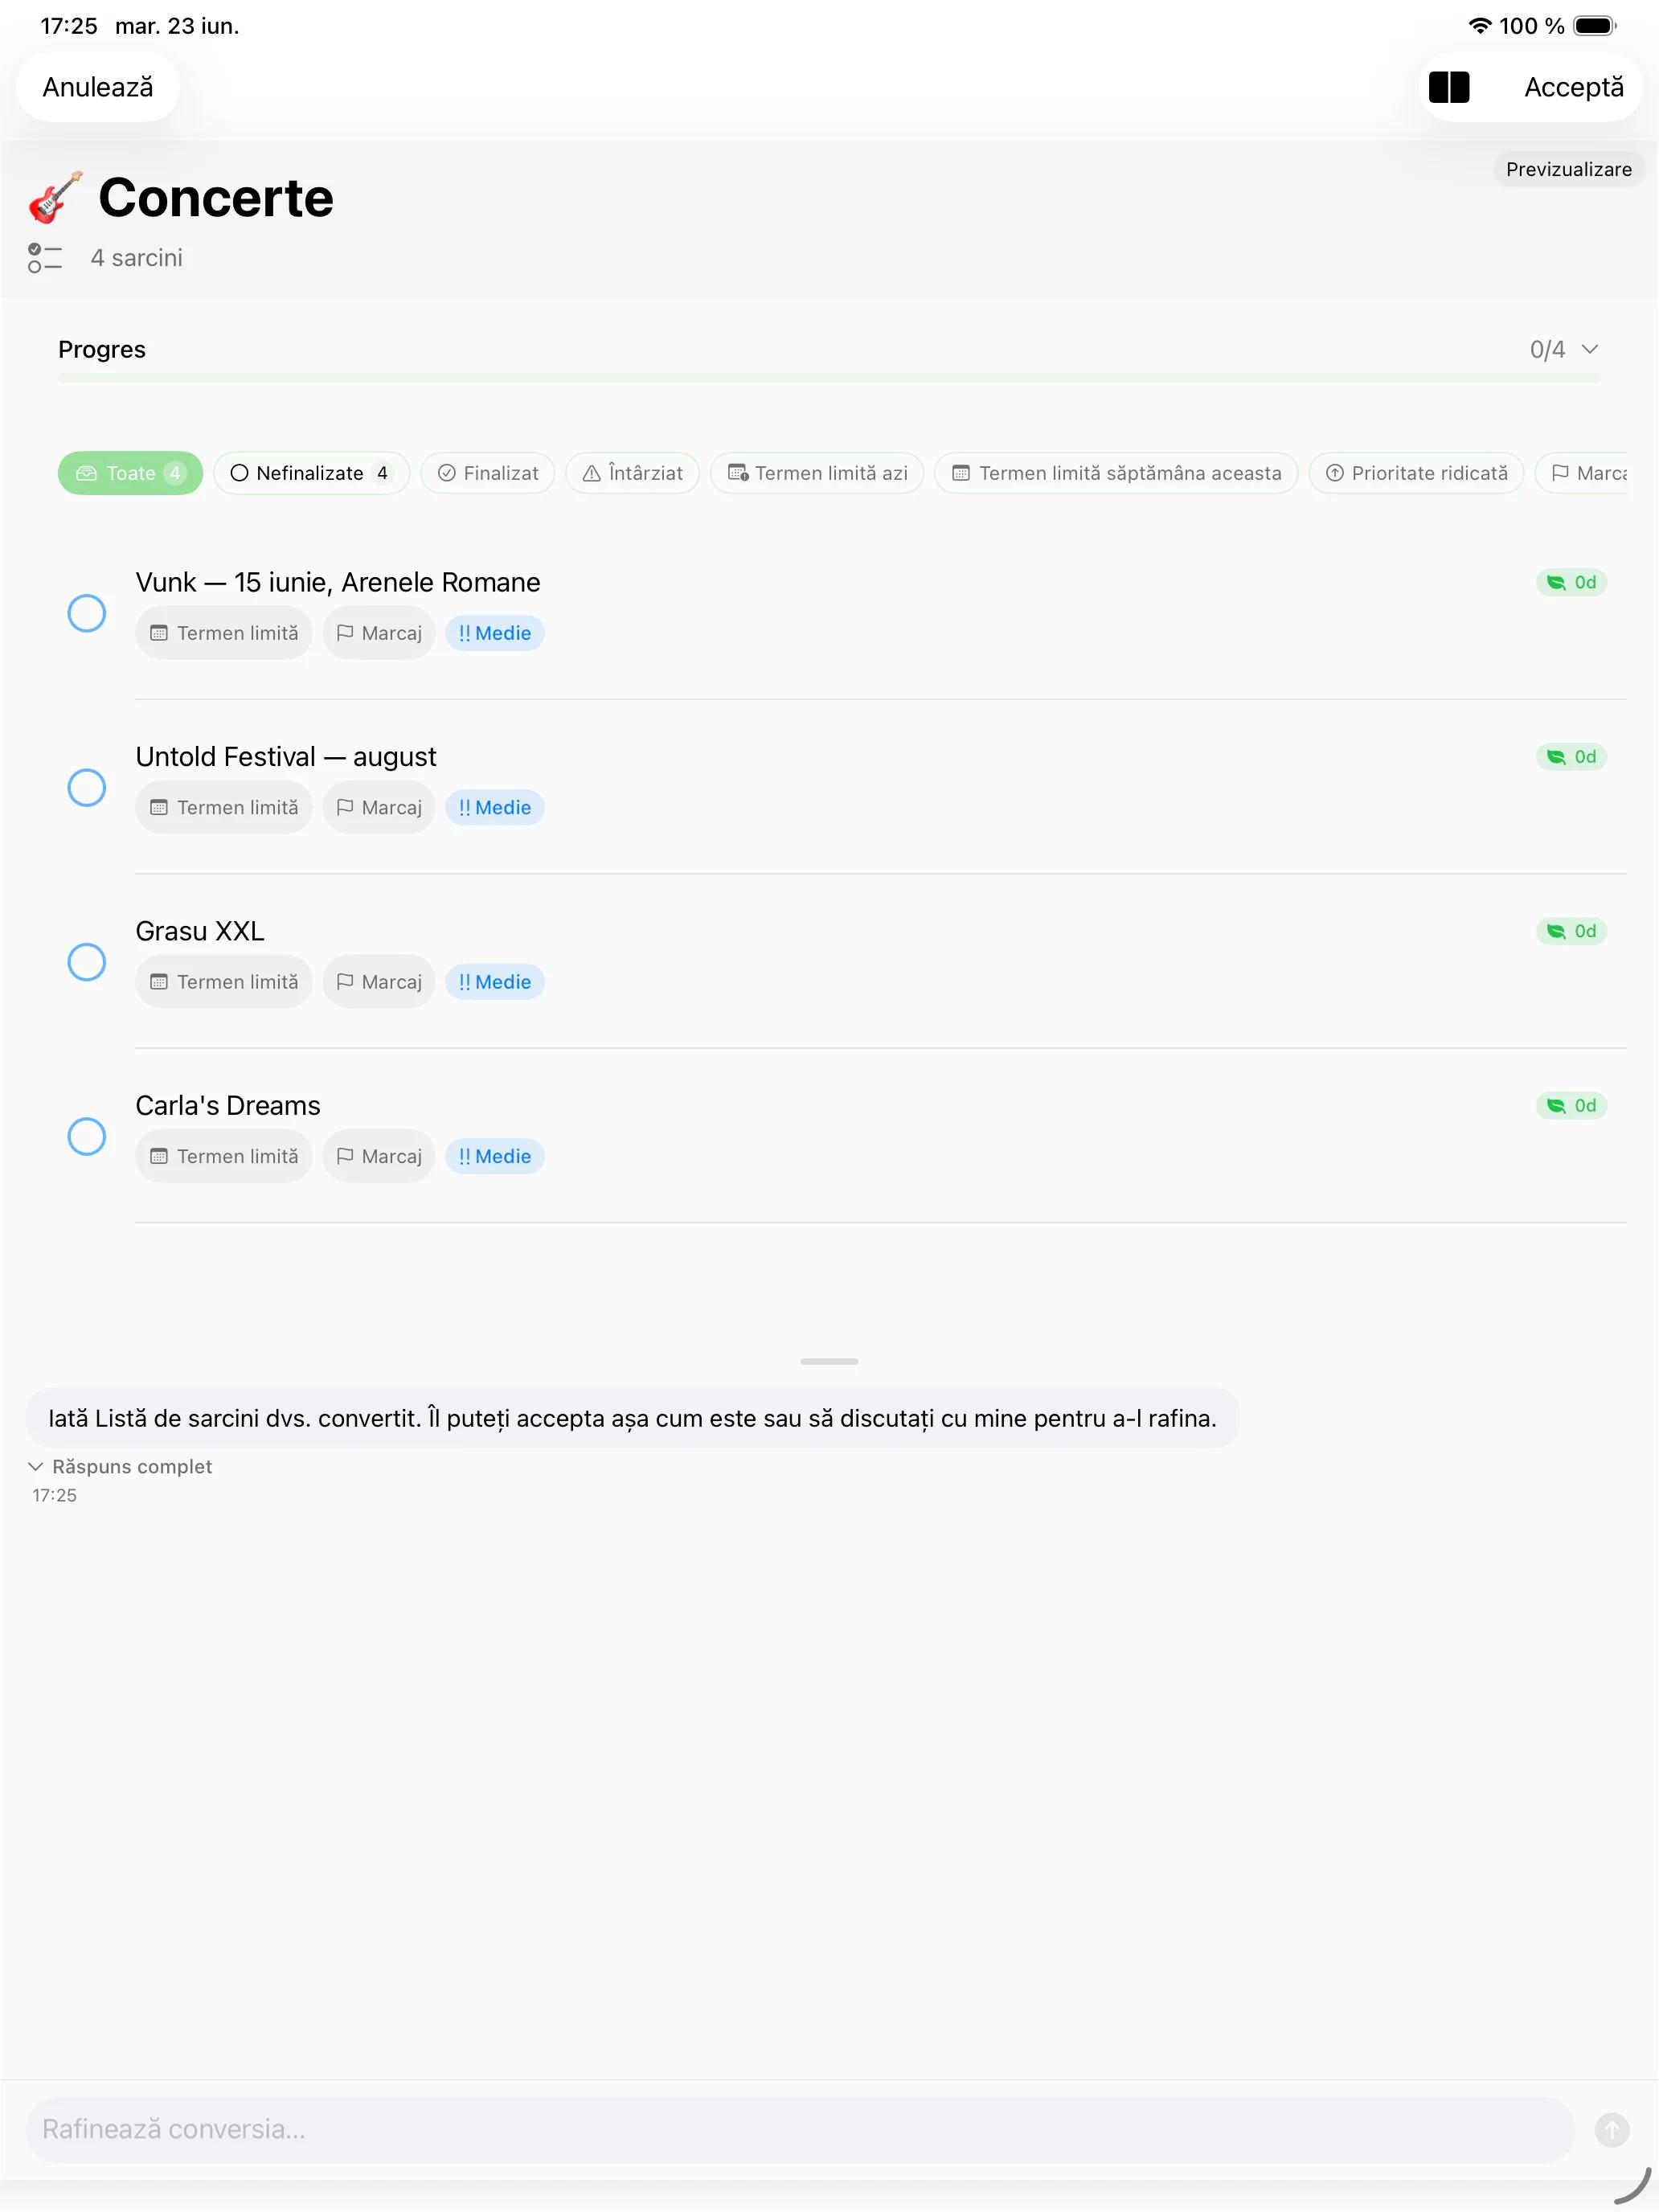Select the Toate filter tab

[x=130, y=473]
